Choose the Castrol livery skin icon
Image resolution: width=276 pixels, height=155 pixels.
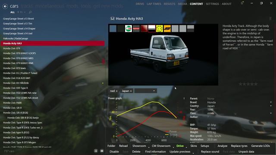pos(129,28)
